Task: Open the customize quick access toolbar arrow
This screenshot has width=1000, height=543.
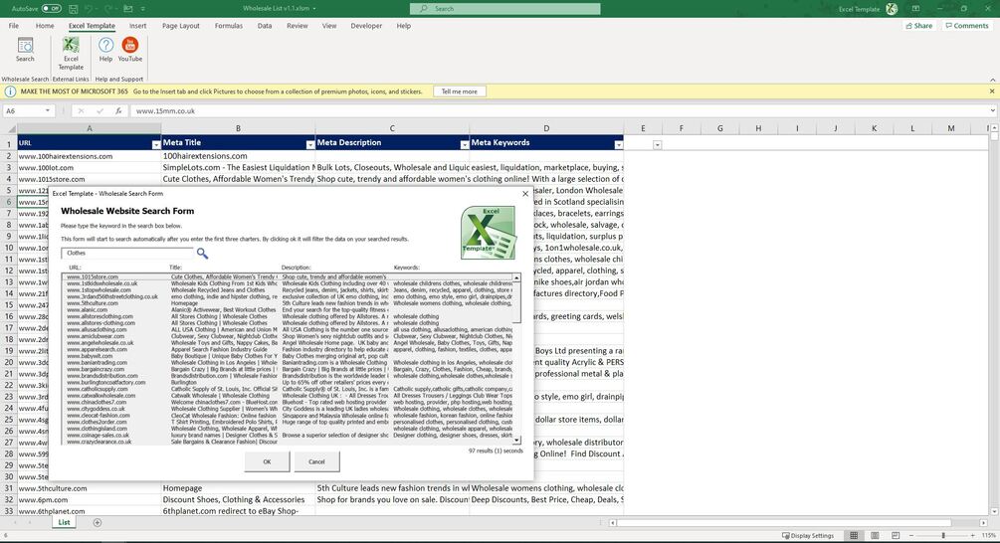Action: (142, 9)
